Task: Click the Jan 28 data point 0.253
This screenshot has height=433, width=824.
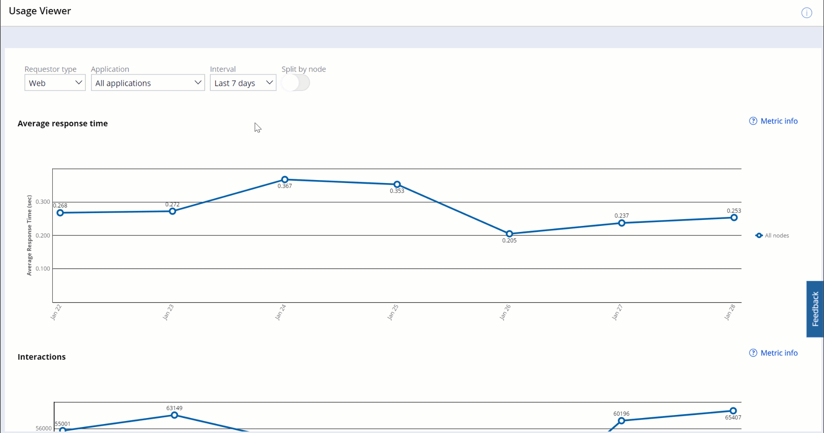Action: tap(734, 218)
